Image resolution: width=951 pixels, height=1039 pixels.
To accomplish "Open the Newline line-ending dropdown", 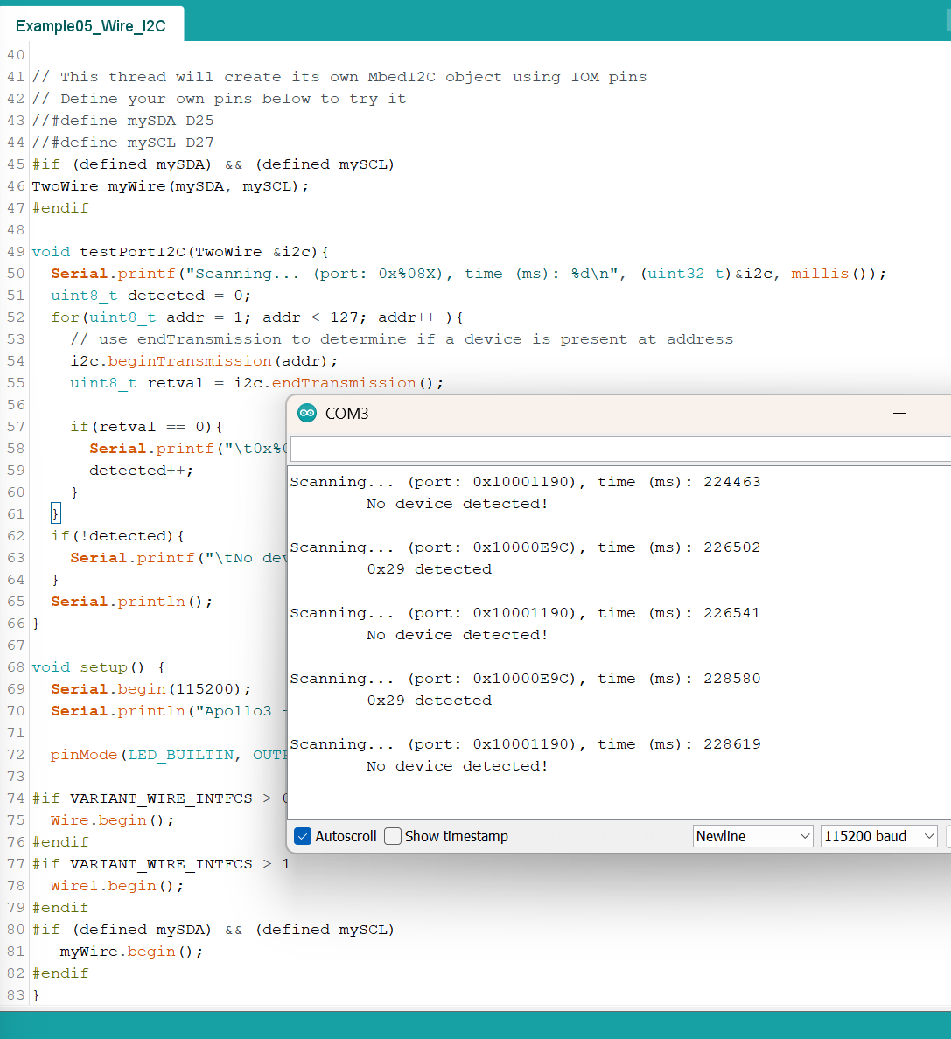I will 753,836.
